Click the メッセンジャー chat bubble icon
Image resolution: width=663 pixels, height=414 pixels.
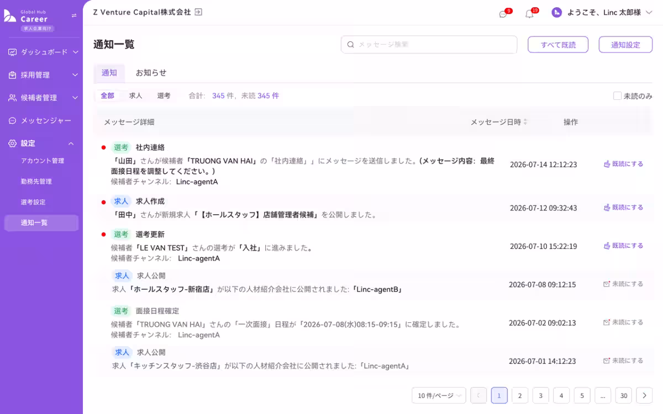(x=12, y=120)
